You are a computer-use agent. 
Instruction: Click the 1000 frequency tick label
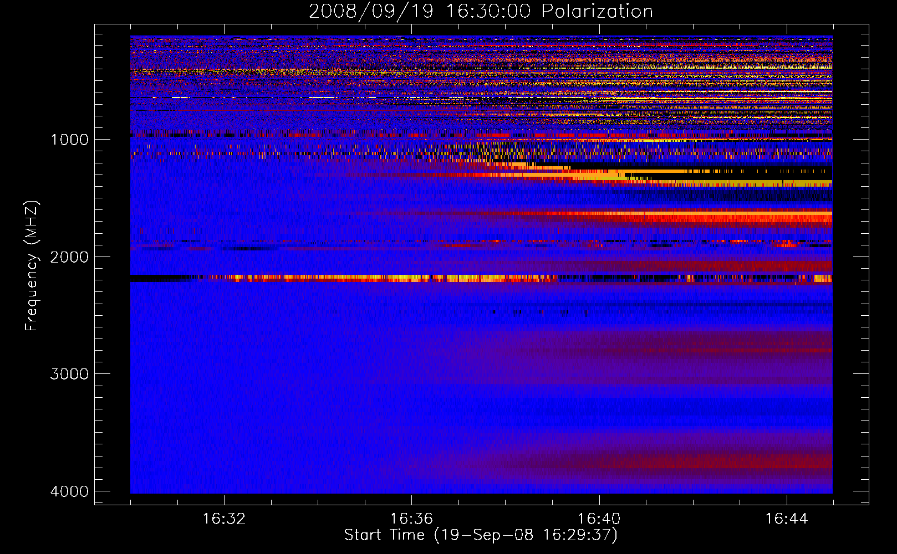pos(69,140)
